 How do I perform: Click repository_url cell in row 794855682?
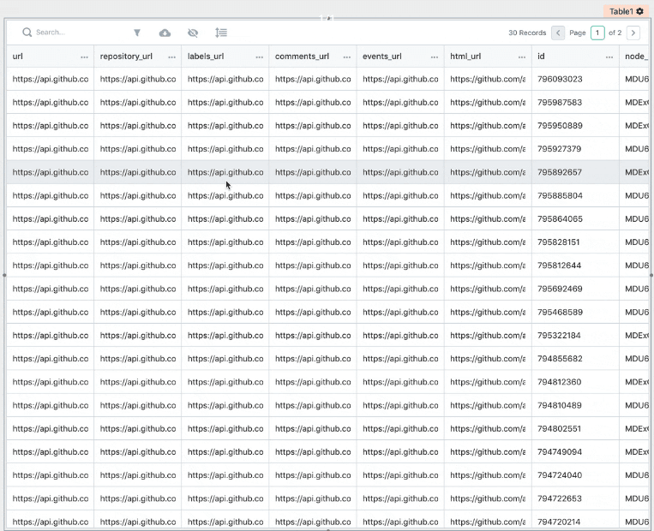138,359
